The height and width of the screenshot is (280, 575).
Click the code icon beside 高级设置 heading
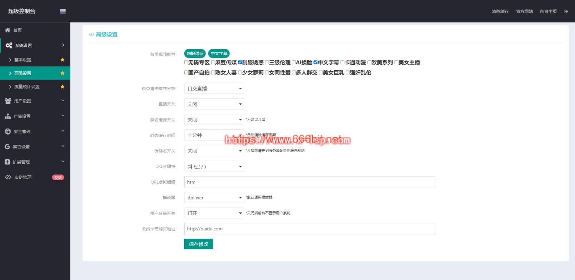(x=91, y=34)
